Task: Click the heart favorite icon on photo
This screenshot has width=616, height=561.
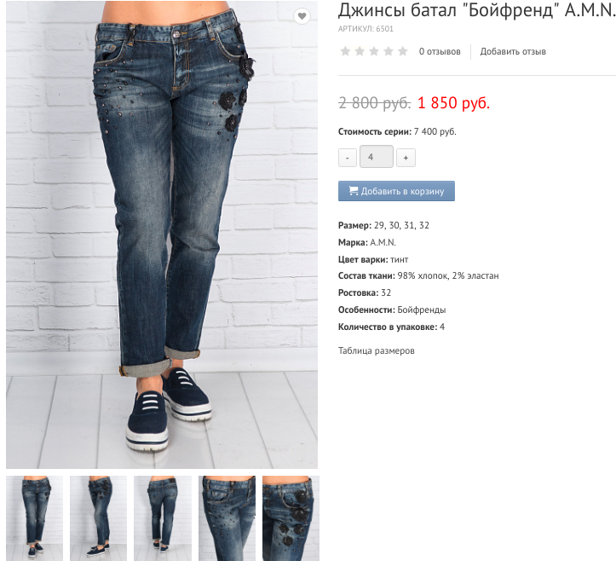Action: [x=302, y=16]
